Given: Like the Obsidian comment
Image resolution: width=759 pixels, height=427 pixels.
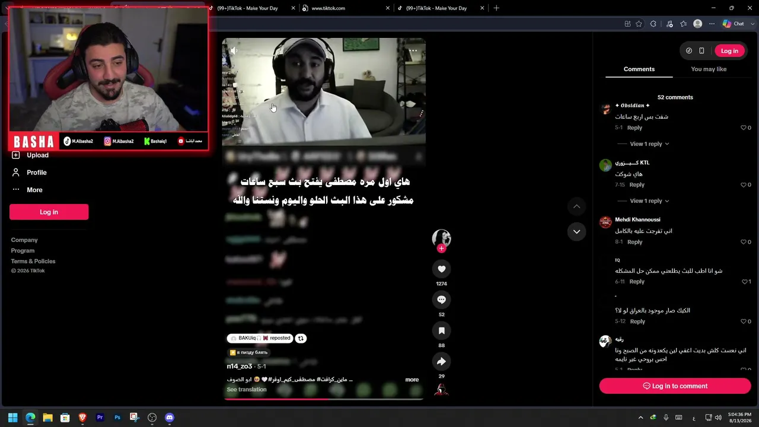Looking at the screenshot, I should click(x=744, y=128).
